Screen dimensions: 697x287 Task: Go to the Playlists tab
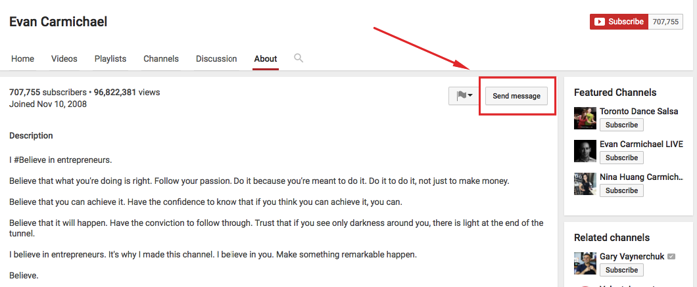pyautogui.click(x=110, y=58)
